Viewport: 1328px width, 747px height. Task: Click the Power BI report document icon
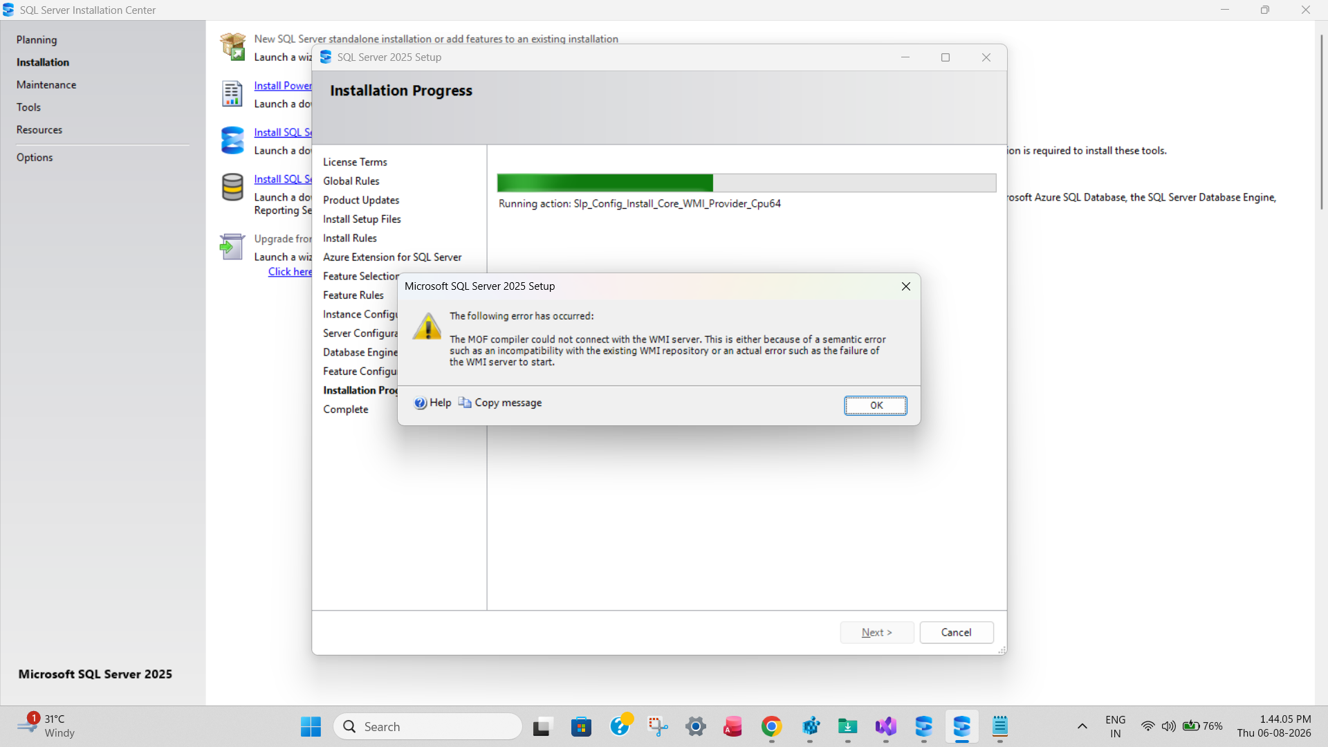click(232, 93)
